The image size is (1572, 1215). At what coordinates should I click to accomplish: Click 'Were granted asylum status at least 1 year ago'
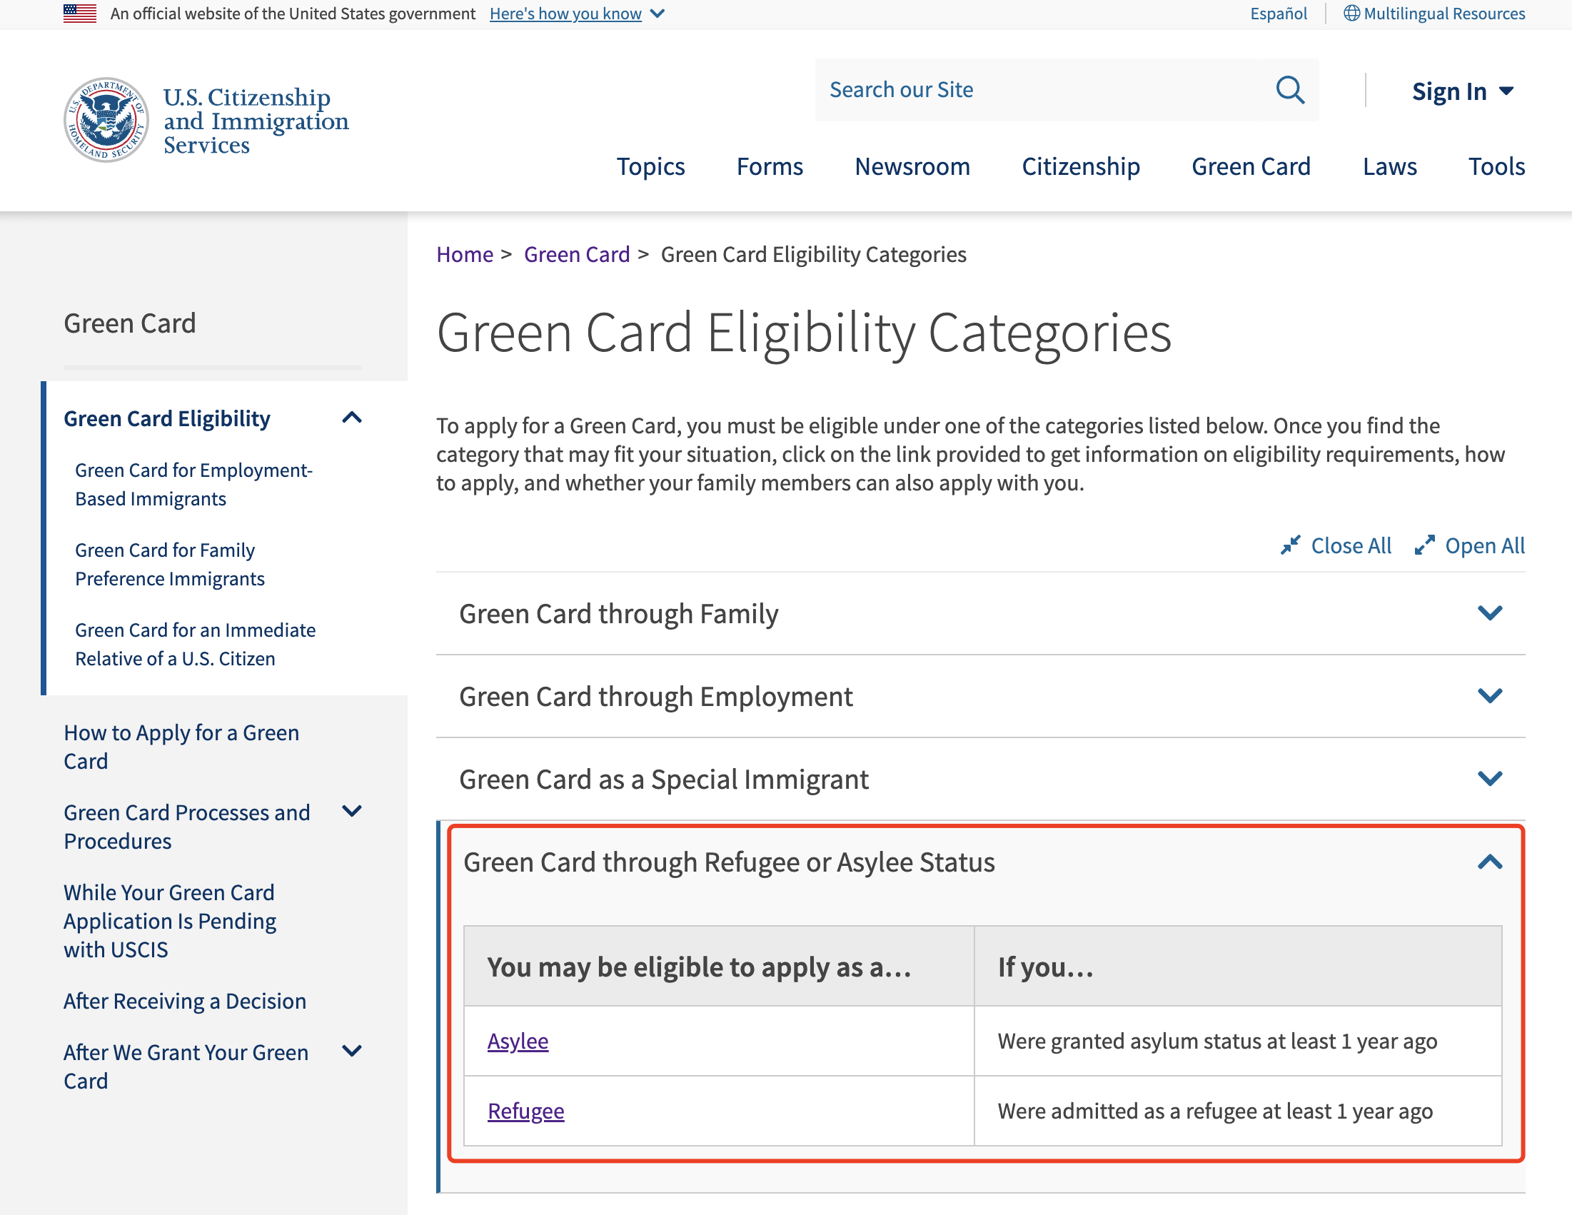[x=1217, y=1041]
